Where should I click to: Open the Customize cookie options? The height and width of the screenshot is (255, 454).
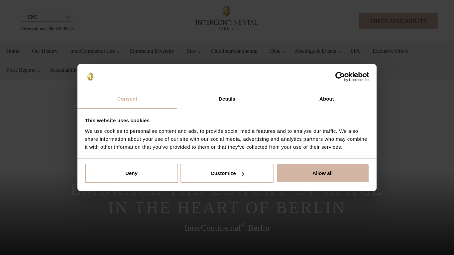[227, 173]
